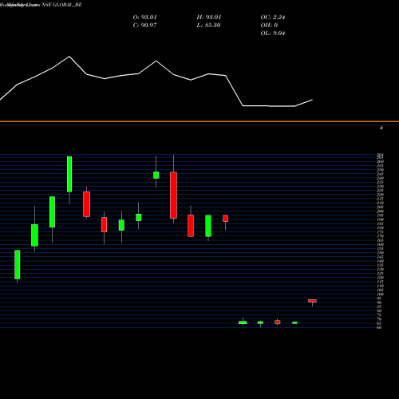The width and height of the screenshot is (399, 399).
Task: Click the OC: 2.24 reading
Action: pos(273,18)
